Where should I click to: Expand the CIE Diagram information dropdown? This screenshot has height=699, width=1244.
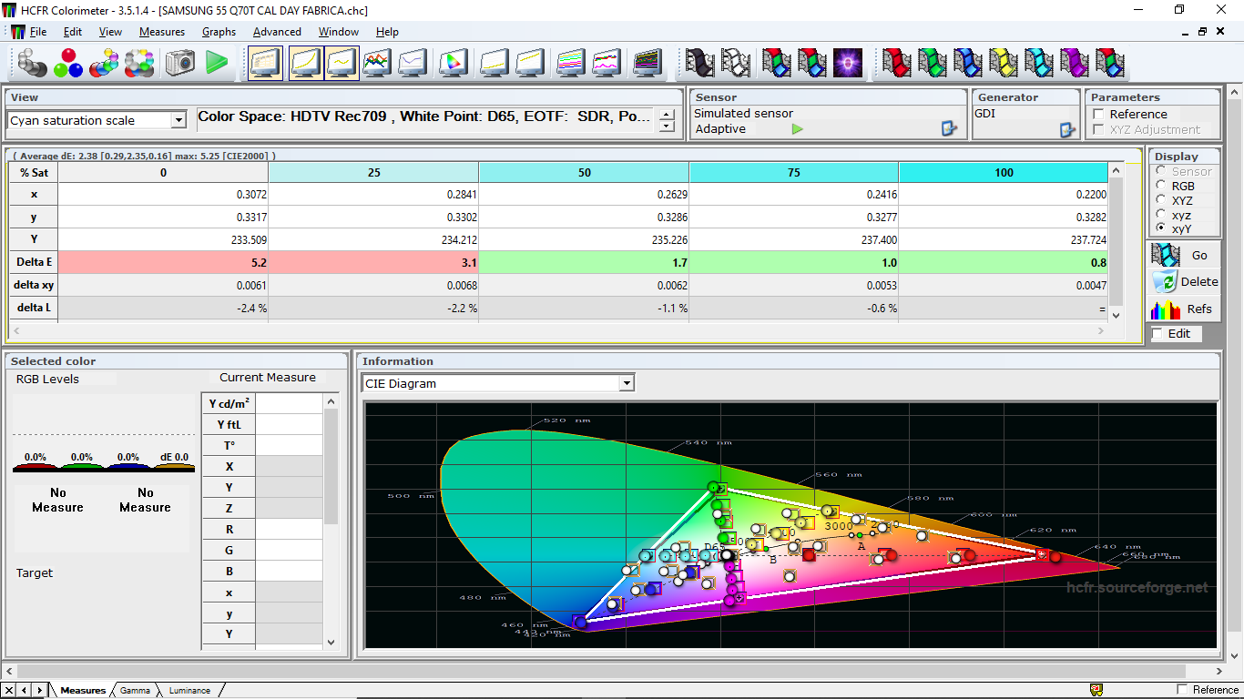point(627,383)
